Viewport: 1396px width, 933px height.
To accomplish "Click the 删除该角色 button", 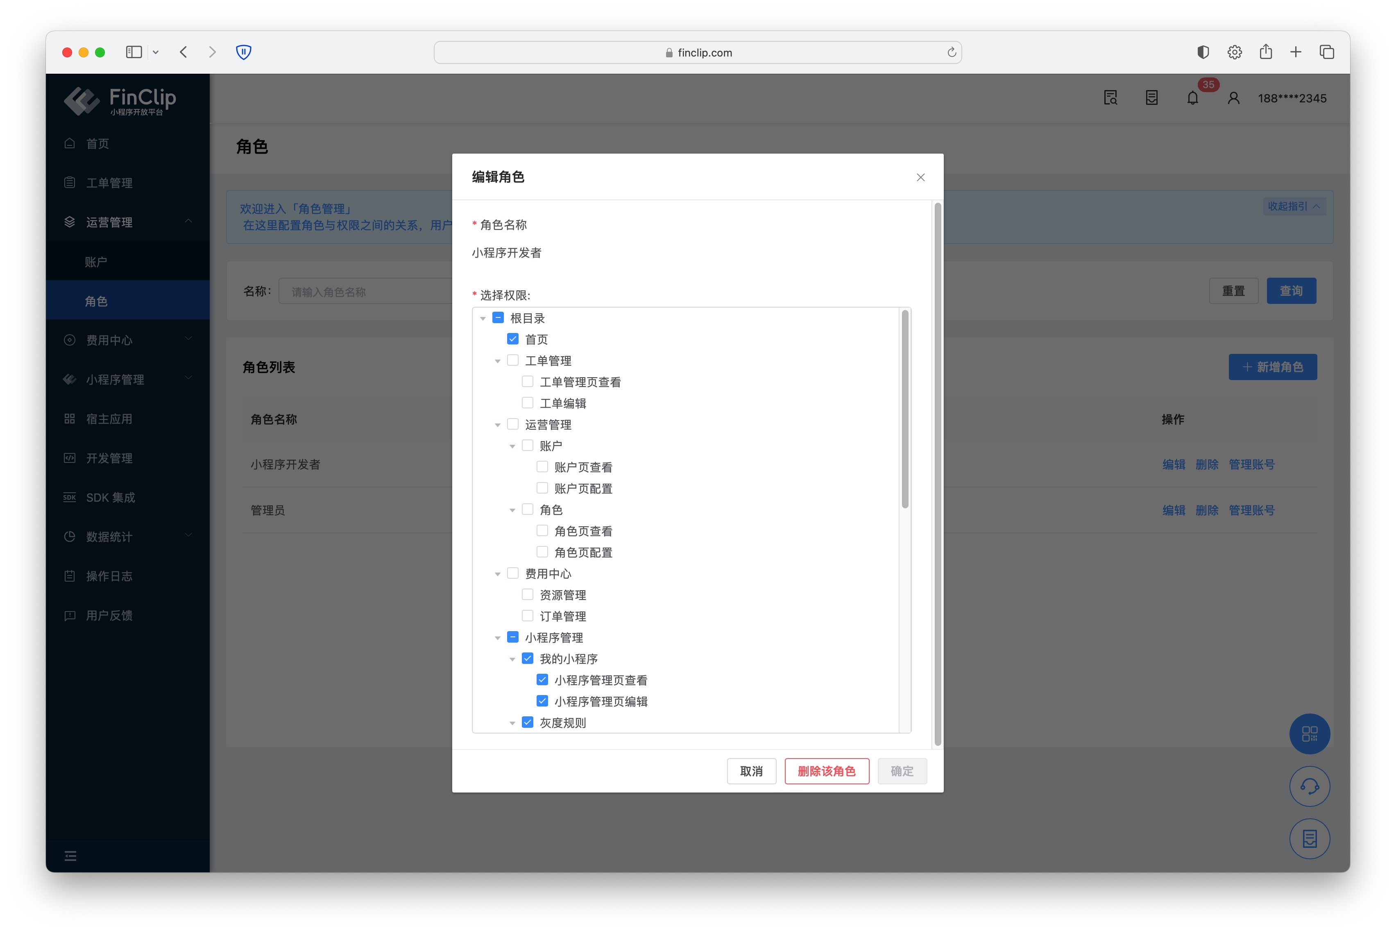I will click(x=827, y=770).
